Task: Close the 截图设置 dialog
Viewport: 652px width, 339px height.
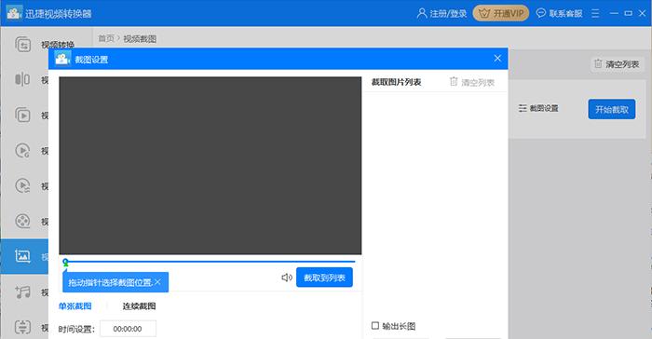Action: click(497, 59)
